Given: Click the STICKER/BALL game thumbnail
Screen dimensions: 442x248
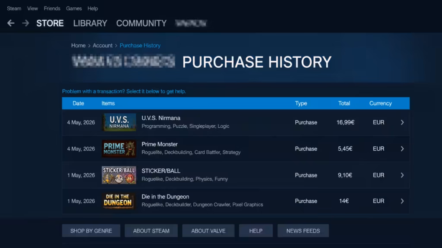Looking at the screenshot, I should (119, 175).
